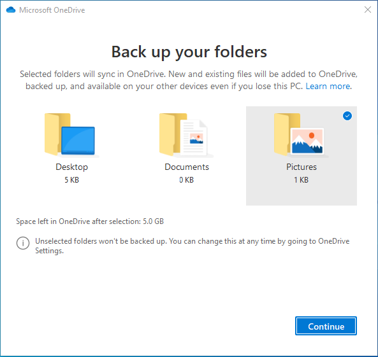Viewport: 378px width, 357px height.
Task: Click the Continue button
Action: (x=326, y=326)
